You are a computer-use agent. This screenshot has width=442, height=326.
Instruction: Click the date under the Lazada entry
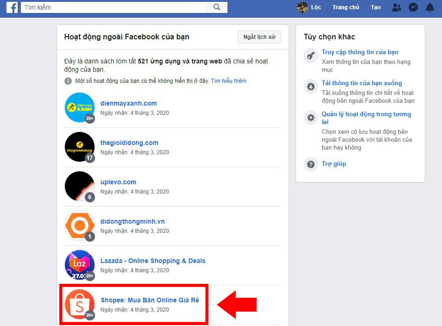tap(134, 270)
